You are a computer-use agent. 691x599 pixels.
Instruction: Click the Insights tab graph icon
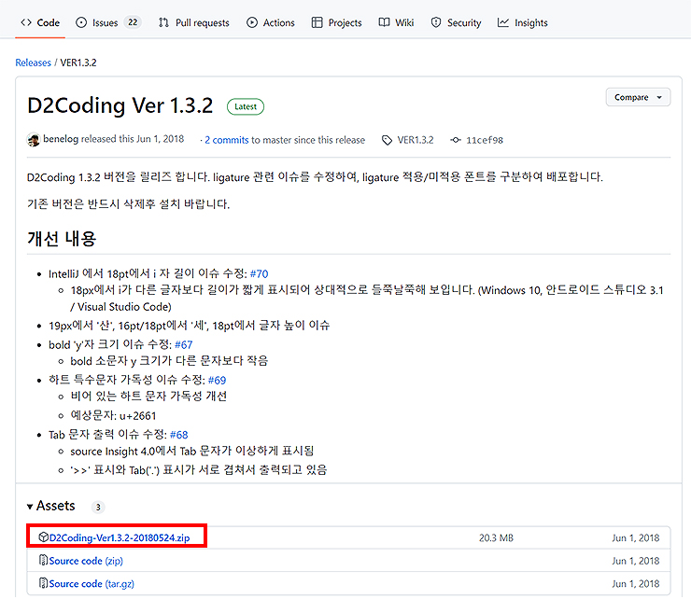tap(503, 22)
